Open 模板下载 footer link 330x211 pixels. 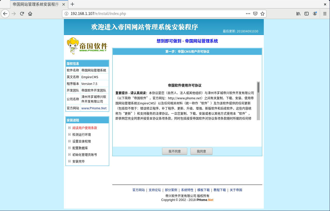click(204, 190)
